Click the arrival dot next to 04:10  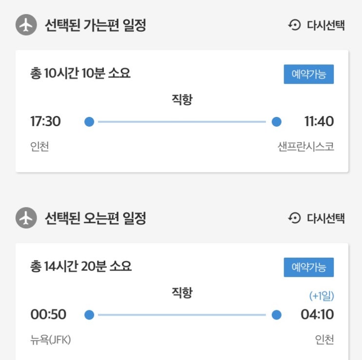[276, 315]
